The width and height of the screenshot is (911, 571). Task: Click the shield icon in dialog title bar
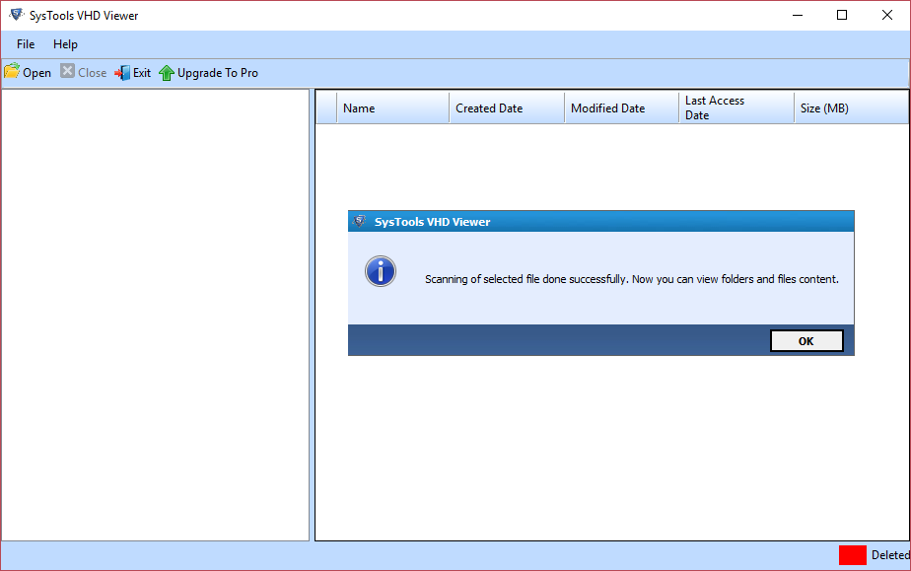coord(360,222)
